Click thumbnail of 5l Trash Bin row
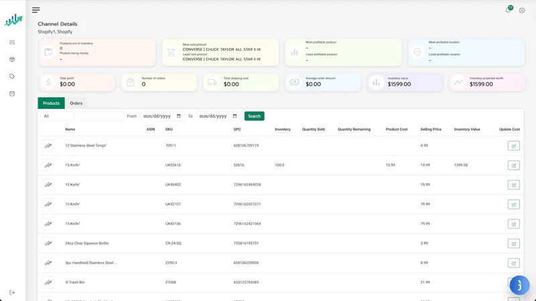 [48, 282]
